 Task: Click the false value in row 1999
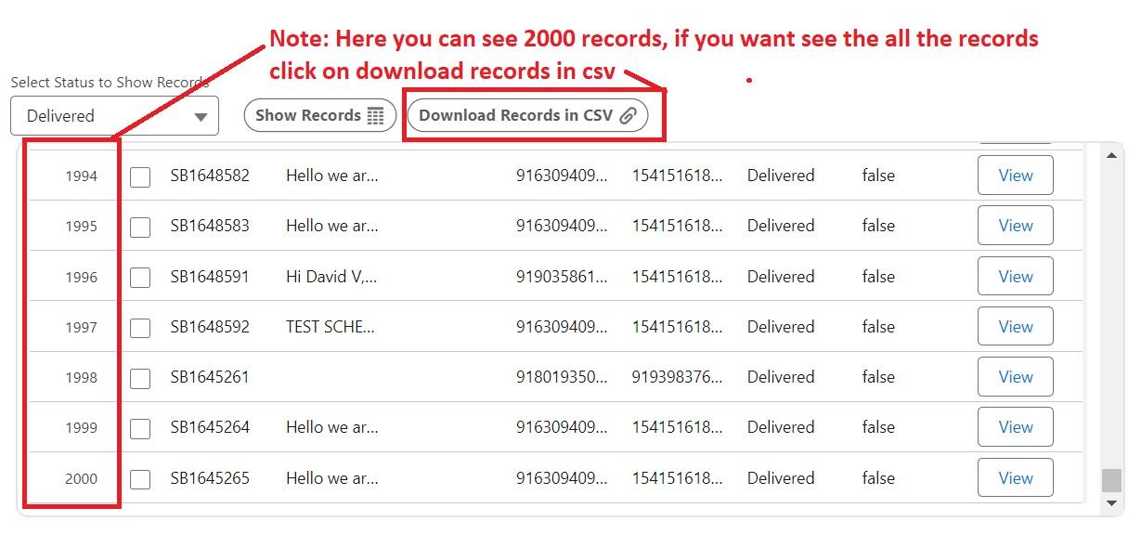(x=878, y=427)
